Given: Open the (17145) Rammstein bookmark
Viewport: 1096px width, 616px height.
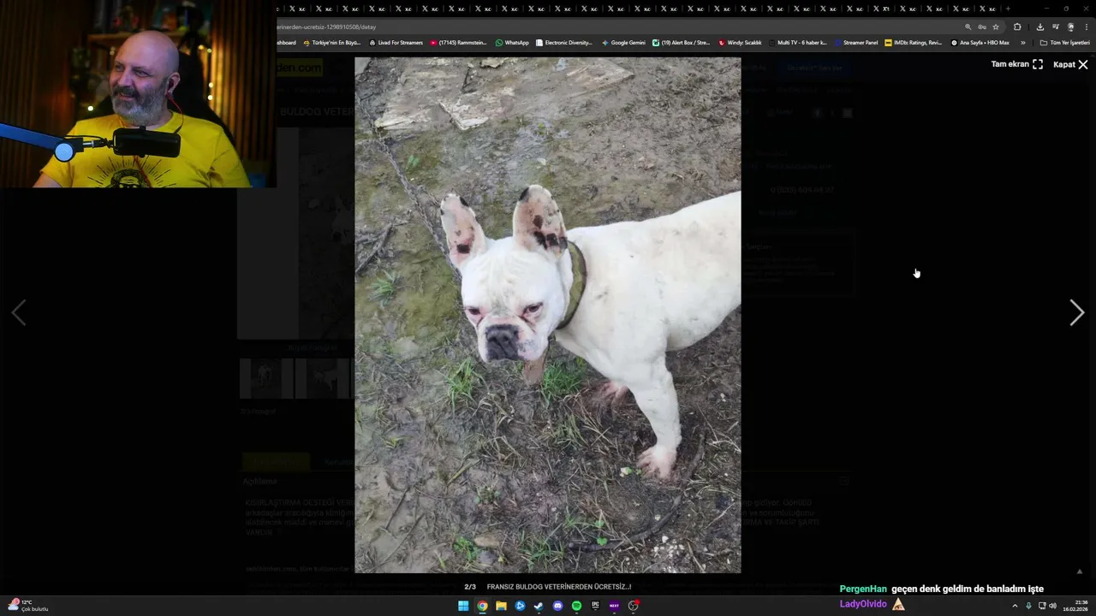Looking at the screenshot, I should click(x=459, y=42).
